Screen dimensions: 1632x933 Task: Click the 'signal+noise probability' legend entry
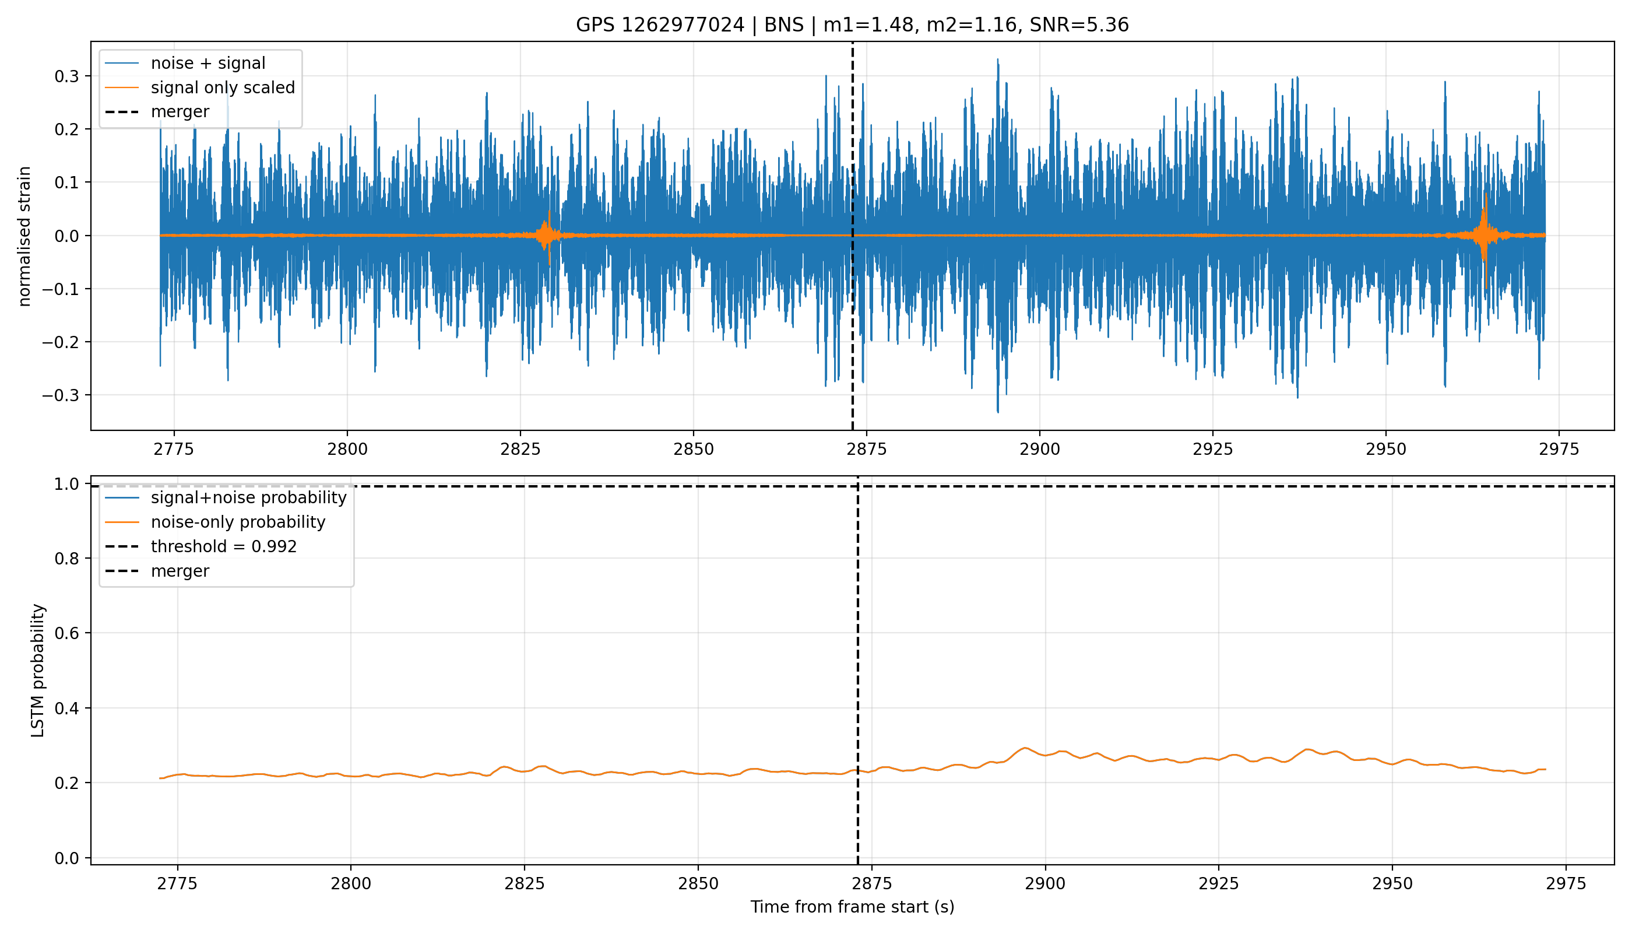[226, 497]
